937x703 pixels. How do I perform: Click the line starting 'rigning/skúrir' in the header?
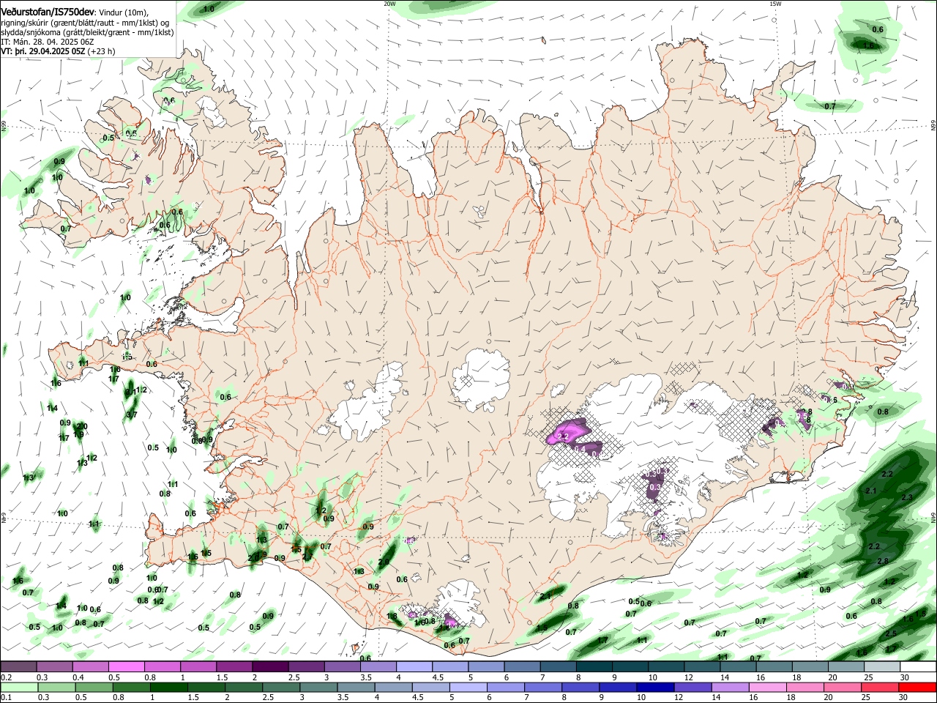click(85, 22)
